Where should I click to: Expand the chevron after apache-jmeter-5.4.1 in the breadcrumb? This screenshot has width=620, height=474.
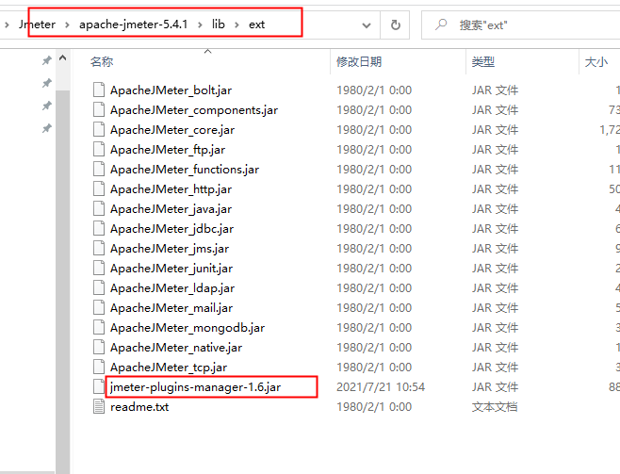(x=200, y=25)
